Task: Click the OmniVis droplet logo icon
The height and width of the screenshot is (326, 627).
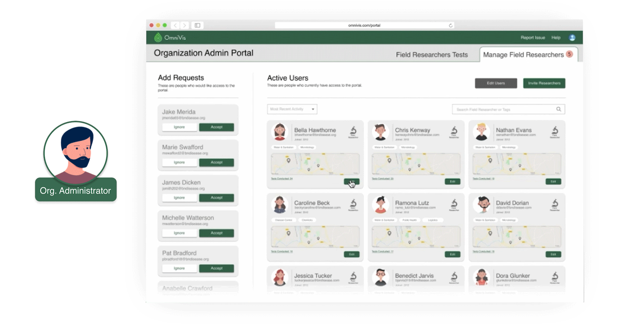Action: (158, 38)
